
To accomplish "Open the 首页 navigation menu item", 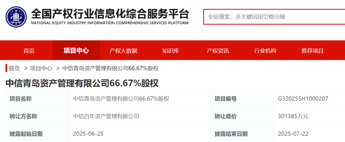I will click(x=29, y=51).
